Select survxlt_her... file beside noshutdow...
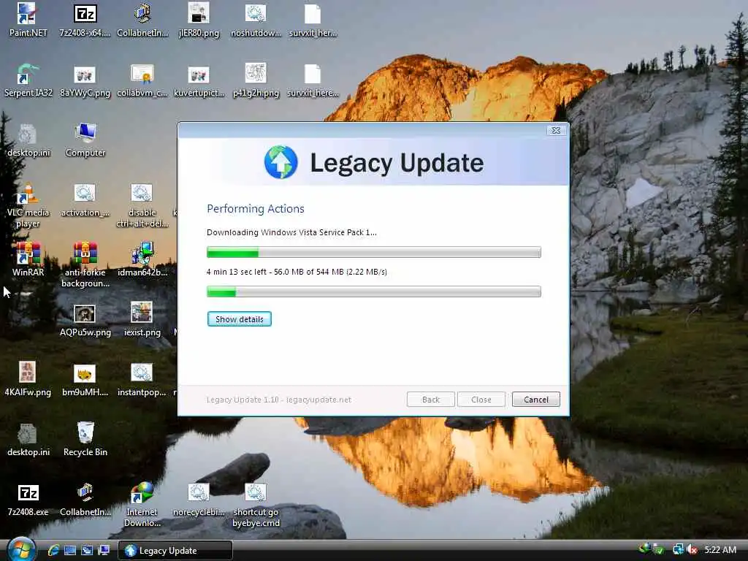Viewport: 748px width, 561px height. coord(313,20)
